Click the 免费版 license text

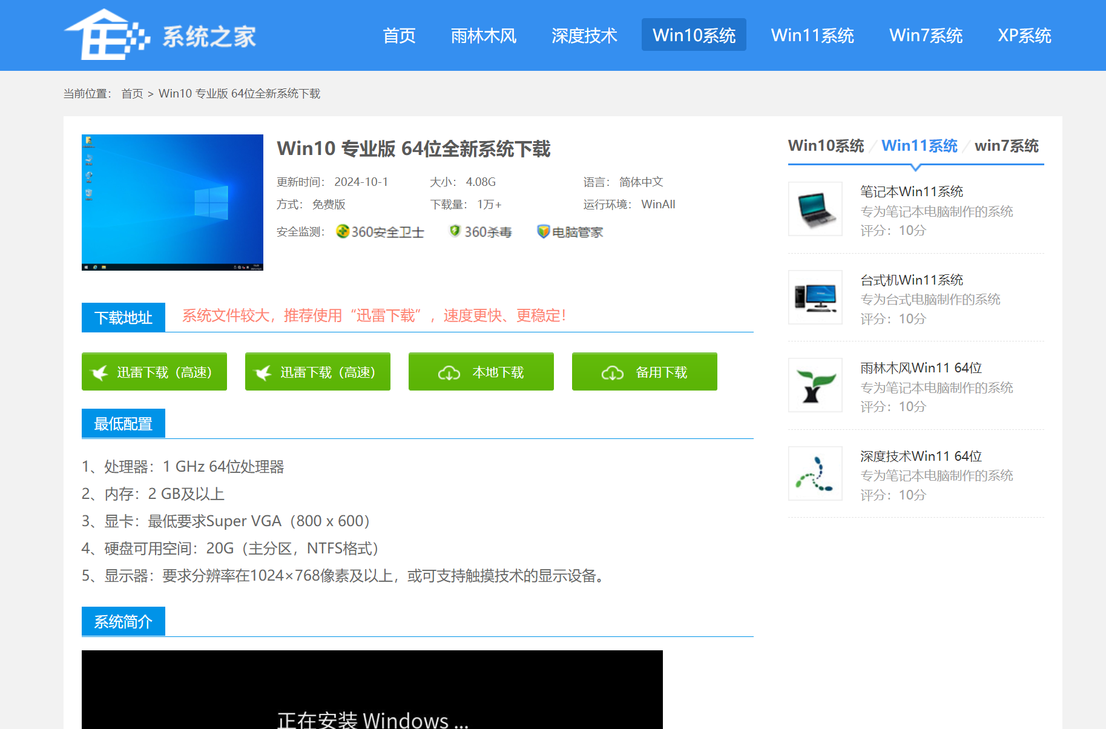pyautogui.click(x=329, y=205)
